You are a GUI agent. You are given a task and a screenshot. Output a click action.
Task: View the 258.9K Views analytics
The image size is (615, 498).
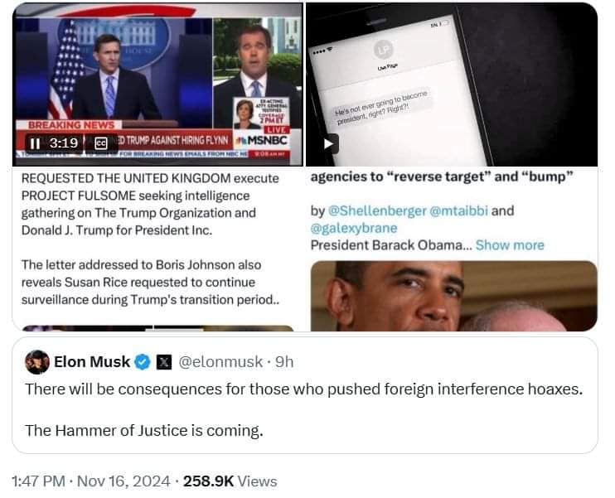[x=230, y=481]
